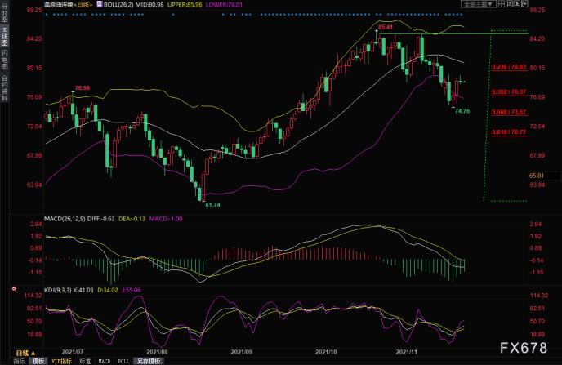Click the 0.236 Fibonacci level label

(509, 67)
